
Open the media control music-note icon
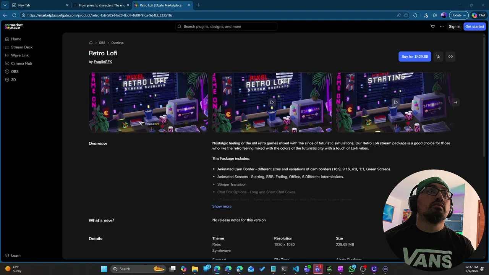[x=426, y=15]
